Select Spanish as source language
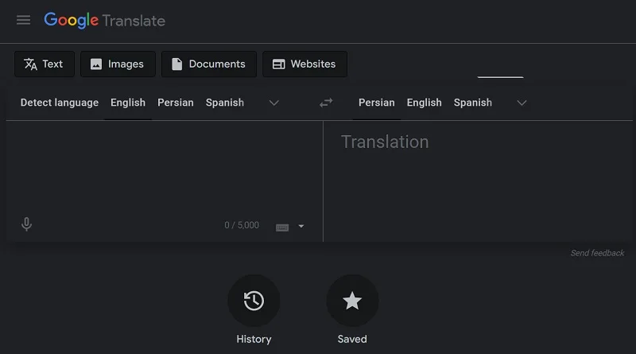 (x=225, y=103)
